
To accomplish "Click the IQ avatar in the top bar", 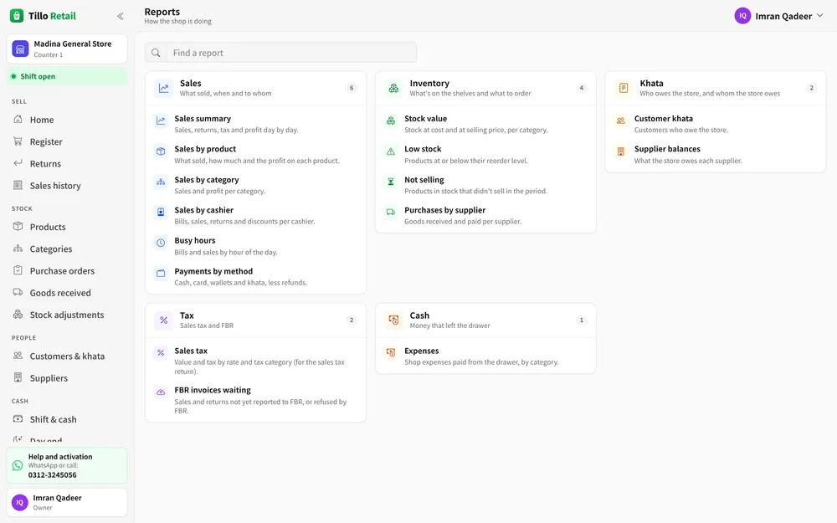I will click(x=742, y=15).
